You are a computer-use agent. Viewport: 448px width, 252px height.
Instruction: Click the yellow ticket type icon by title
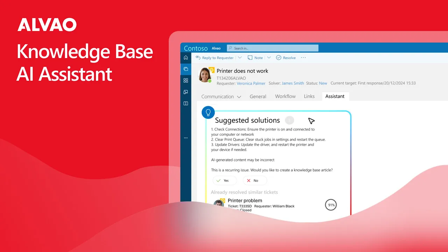tap(211, 70)
